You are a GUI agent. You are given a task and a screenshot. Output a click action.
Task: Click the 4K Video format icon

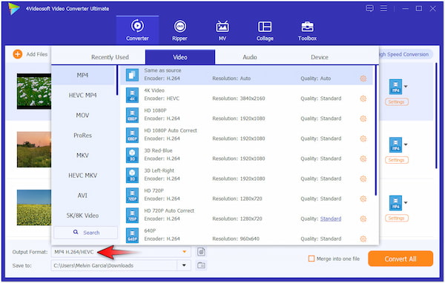[x=132, y=95]
